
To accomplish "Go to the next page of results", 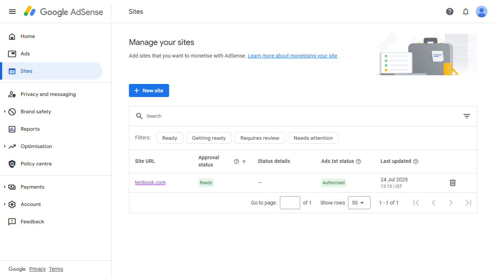I will click(x=451, y=203).
